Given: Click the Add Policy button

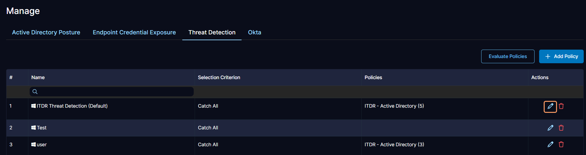Looking at the screenshot, I should [x=561, y=56].
